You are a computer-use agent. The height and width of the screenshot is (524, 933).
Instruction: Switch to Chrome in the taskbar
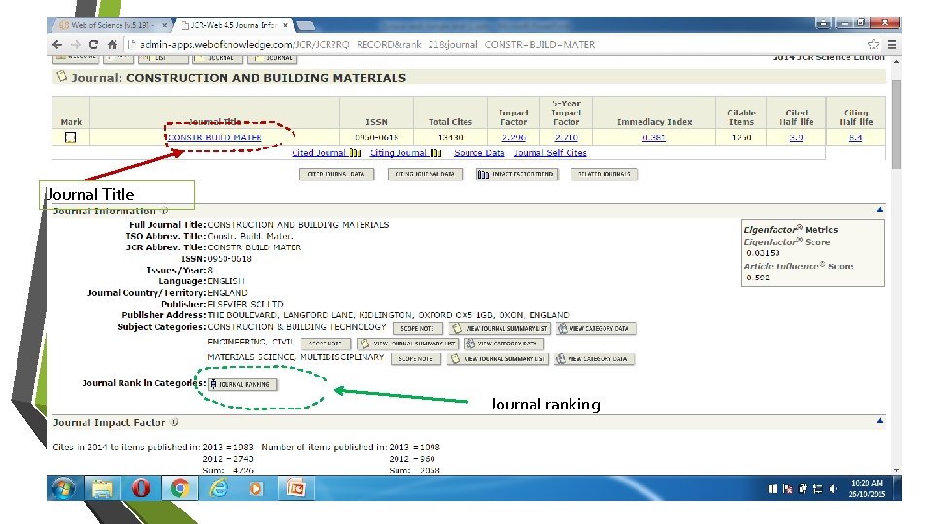pos(179,488)
